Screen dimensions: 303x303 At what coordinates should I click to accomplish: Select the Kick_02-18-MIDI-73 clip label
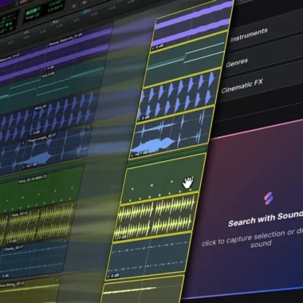(33, 179)
